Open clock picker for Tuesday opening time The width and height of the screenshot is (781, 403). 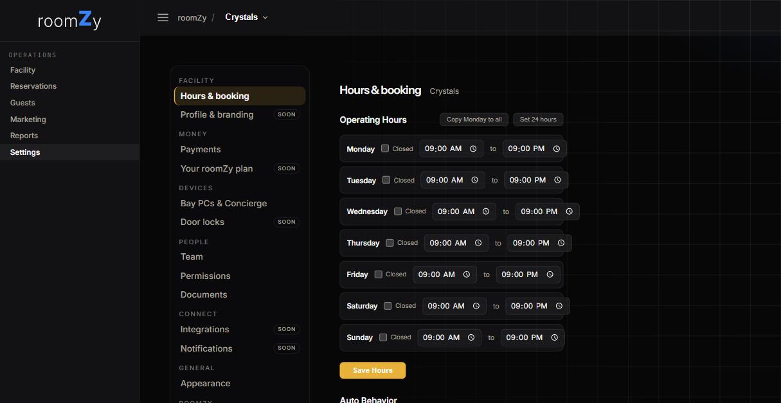point(475,180)
